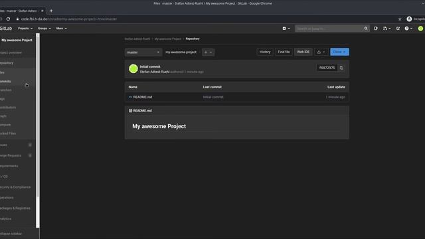Open Operations in sidebar
Screen dimensions: 425x239
(x=7, y=198)
